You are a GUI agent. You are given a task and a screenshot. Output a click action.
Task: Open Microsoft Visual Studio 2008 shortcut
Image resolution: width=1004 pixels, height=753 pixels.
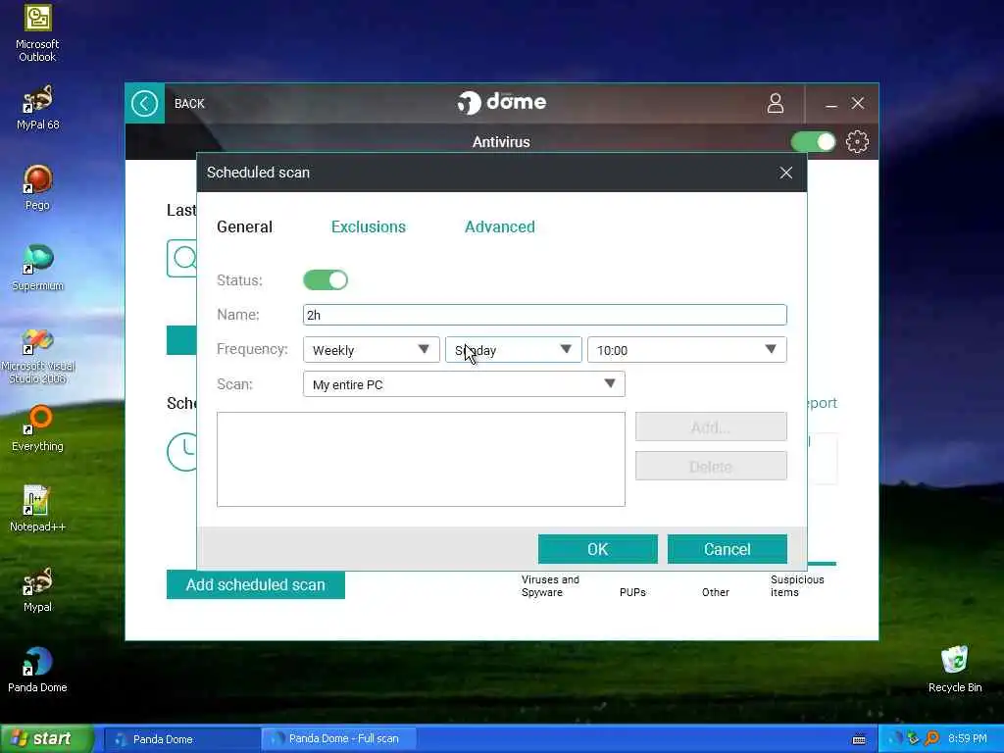pyautogui.click(x=37, y=356)
